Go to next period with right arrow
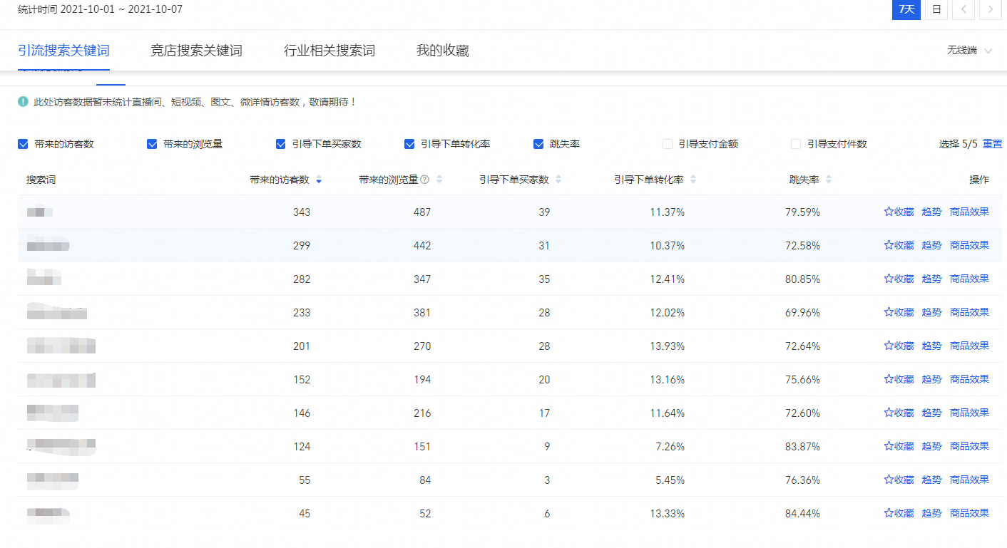Screen dimensions: 1007x548 coord(990,9)
